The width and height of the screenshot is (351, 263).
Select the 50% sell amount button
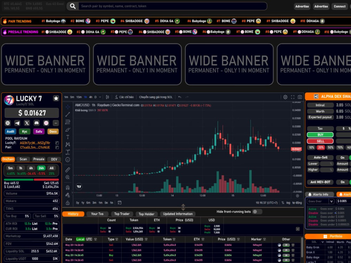(x=330, y=148)
